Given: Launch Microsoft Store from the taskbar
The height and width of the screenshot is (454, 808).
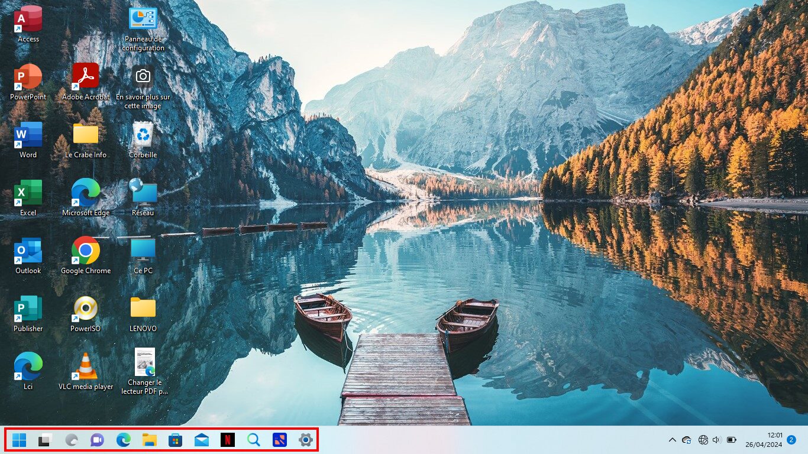Looking at the screenshot, I should coord(175,440).
